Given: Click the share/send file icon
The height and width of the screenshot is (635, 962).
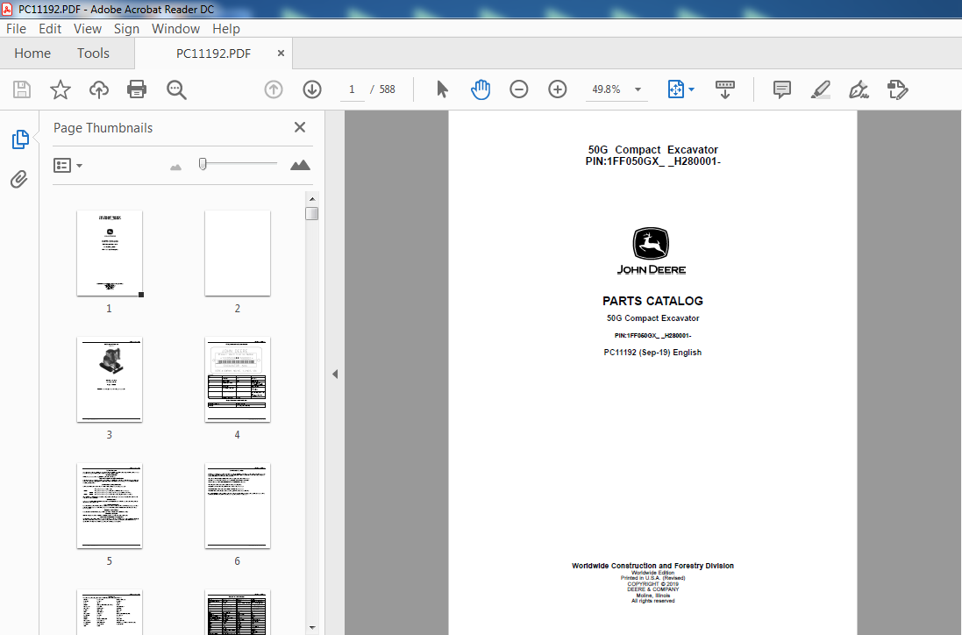Looking at the screenshot, I should (x=898, y=89).
